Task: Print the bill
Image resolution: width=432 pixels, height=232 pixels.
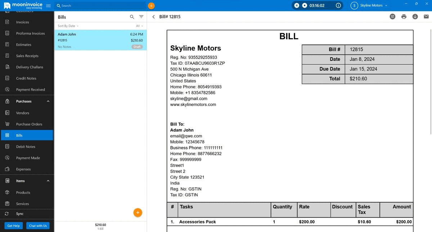Action: coord(404,17)
